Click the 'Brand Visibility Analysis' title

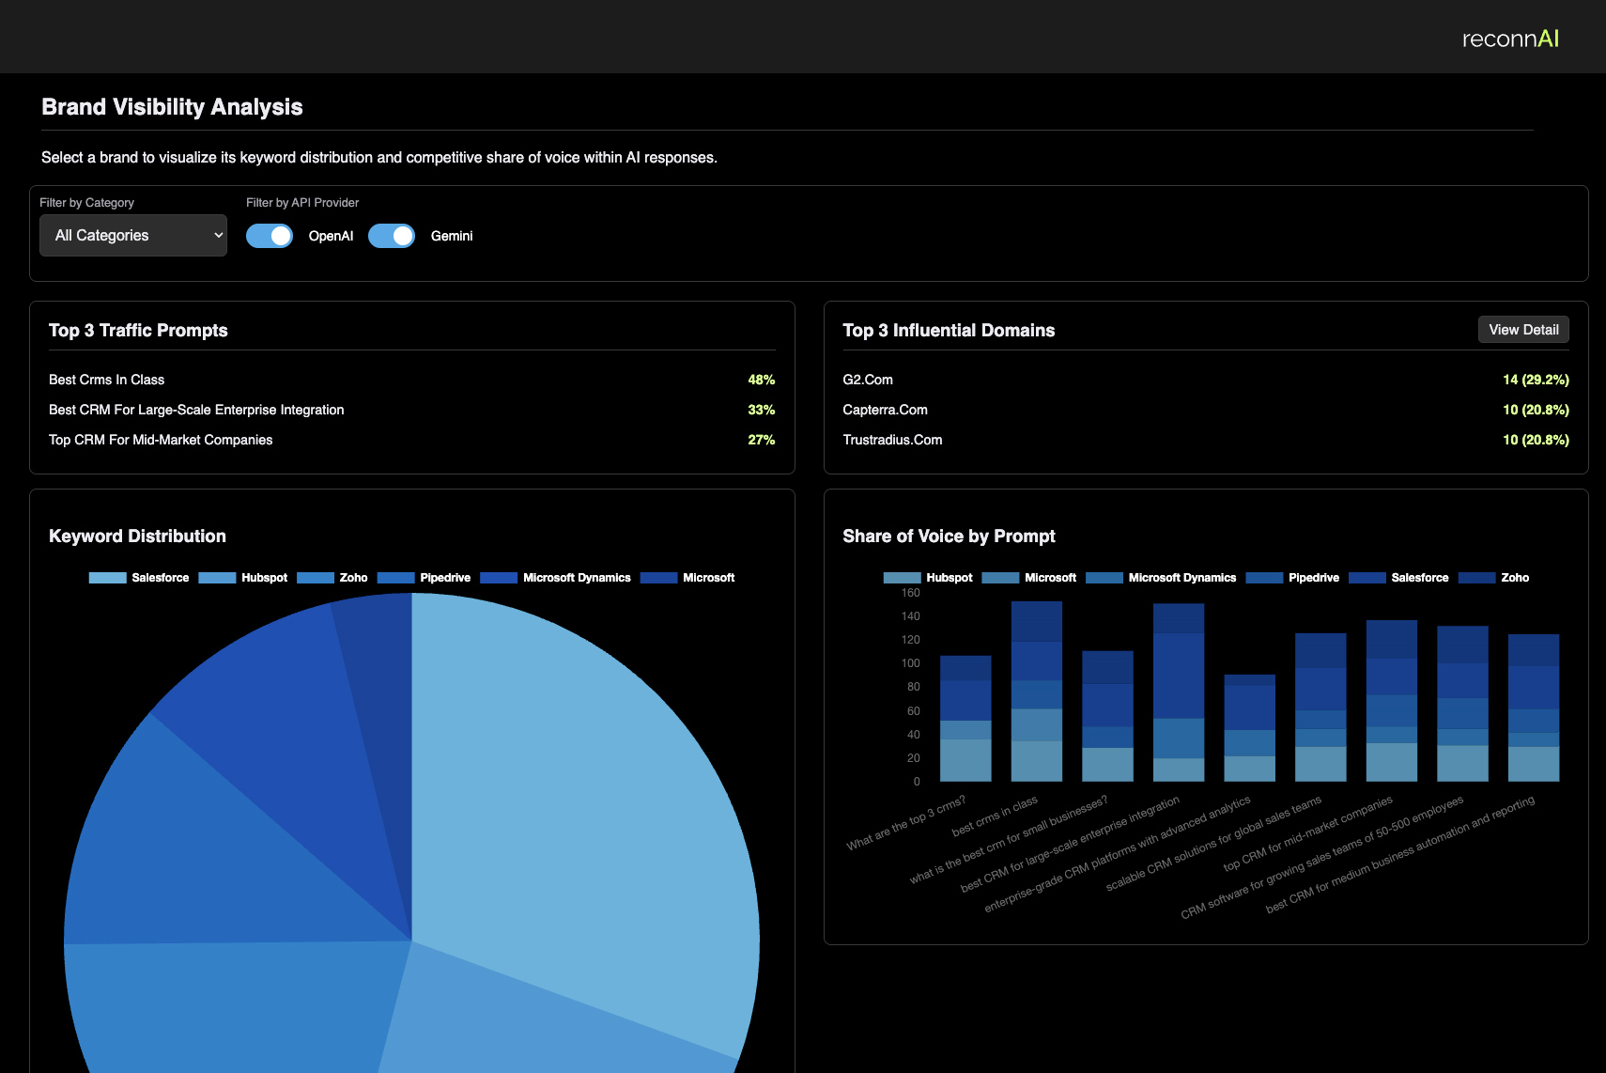172,107
